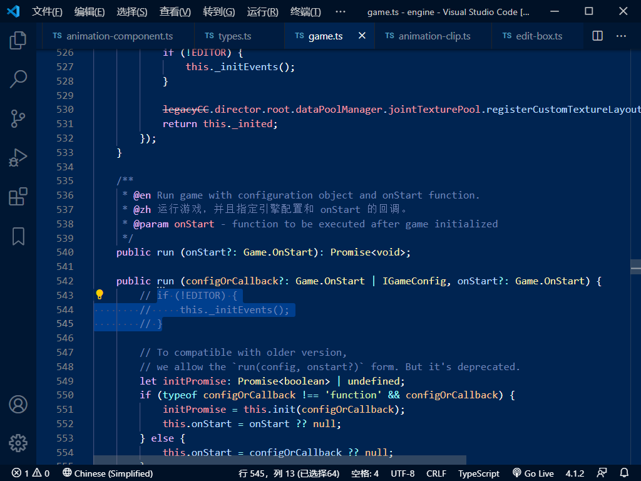This screenshot has width=641, height=481.
Task: Open the Manage gear settings menu
Action: (x=18, y=443)
